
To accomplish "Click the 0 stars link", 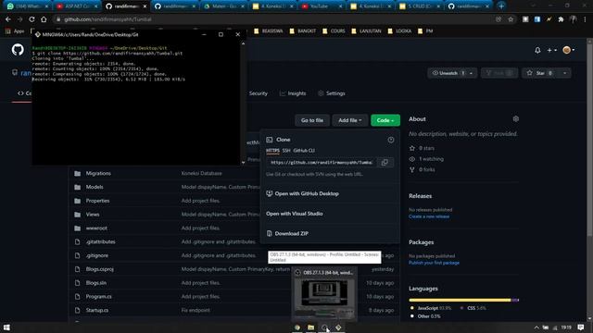I will pos(423,148).
